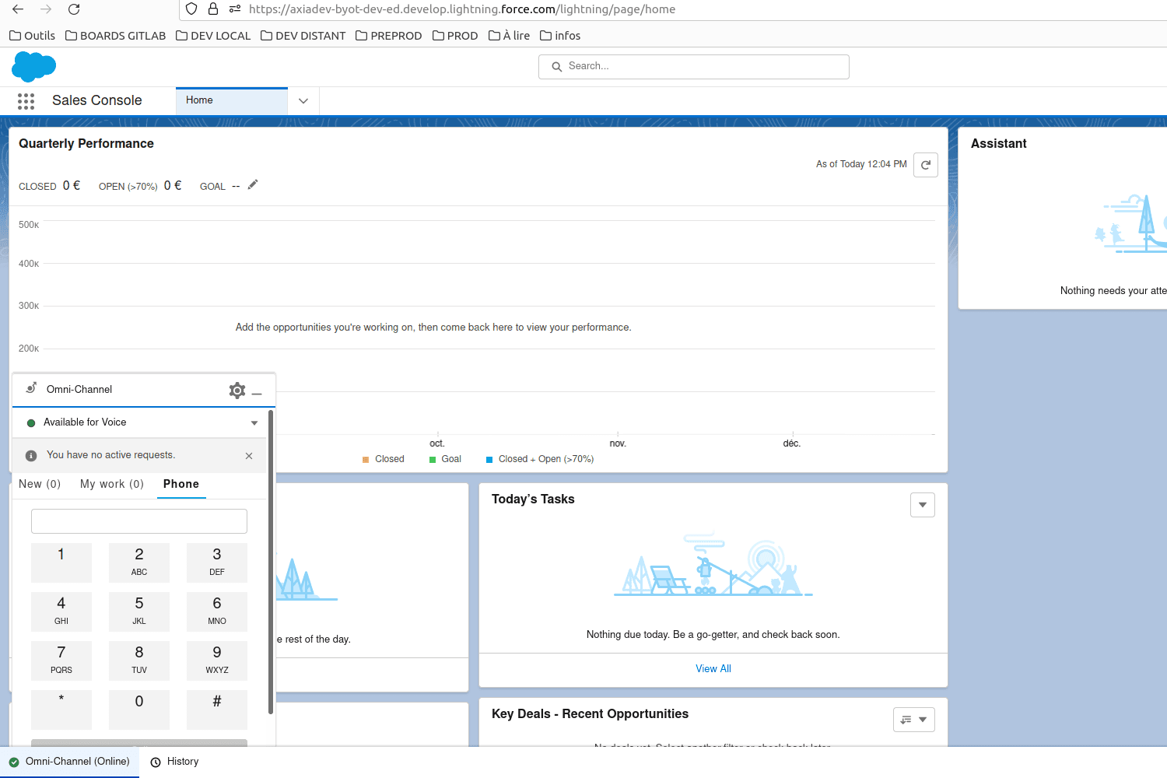The width and height of the screenshot is (1167, 778).
Task: Switch to the My work (0) tab
Action: [x=112, y=484]
